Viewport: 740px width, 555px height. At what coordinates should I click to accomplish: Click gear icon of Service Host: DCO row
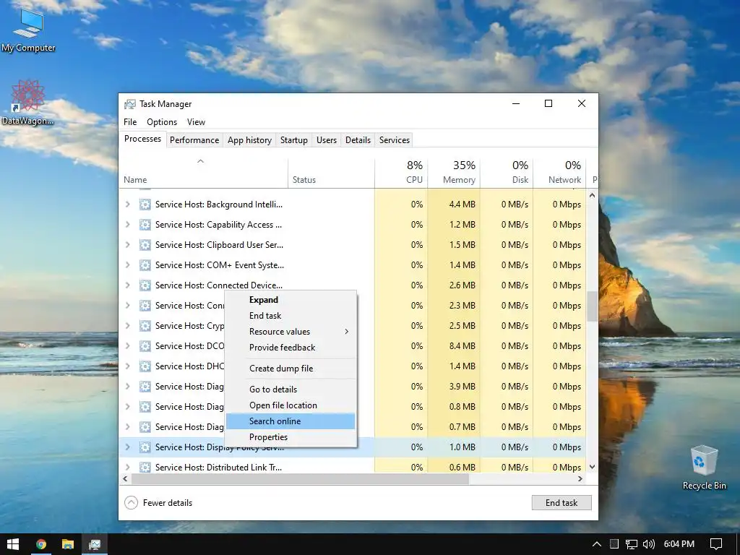(145, 346)
